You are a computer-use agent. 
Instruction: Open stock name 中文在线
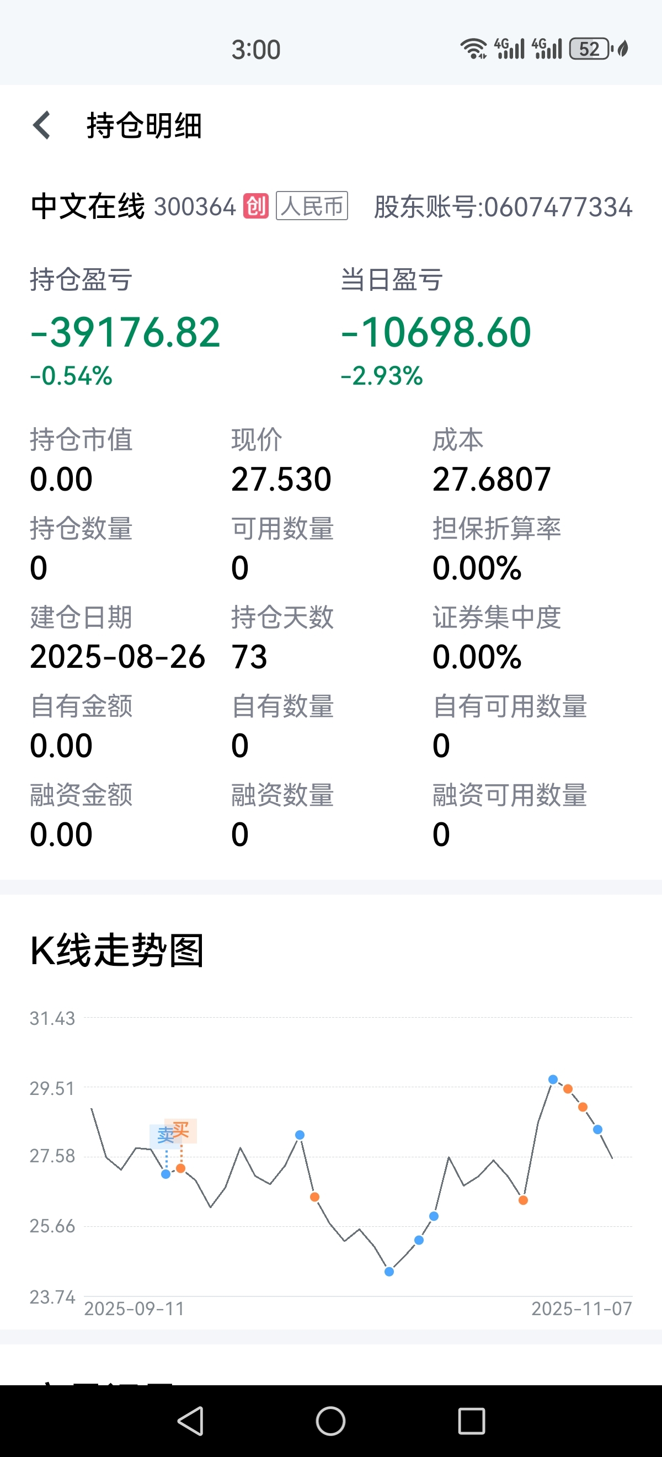88,206
